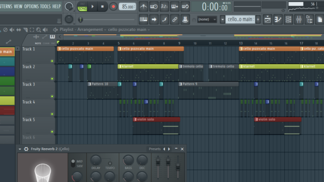Open the pattern selector dropdown arrow

click(222, 19)
